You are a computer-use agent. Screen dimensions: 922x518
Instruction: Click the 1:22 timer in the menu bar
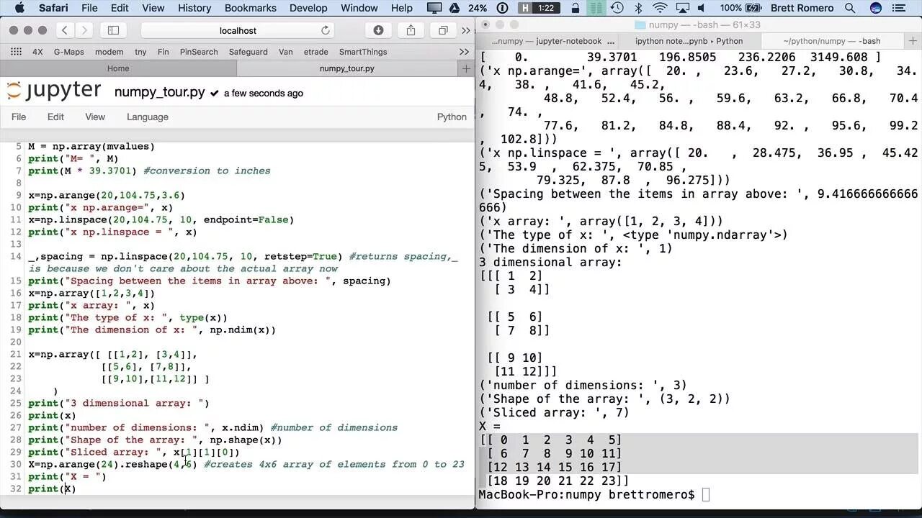537,8
